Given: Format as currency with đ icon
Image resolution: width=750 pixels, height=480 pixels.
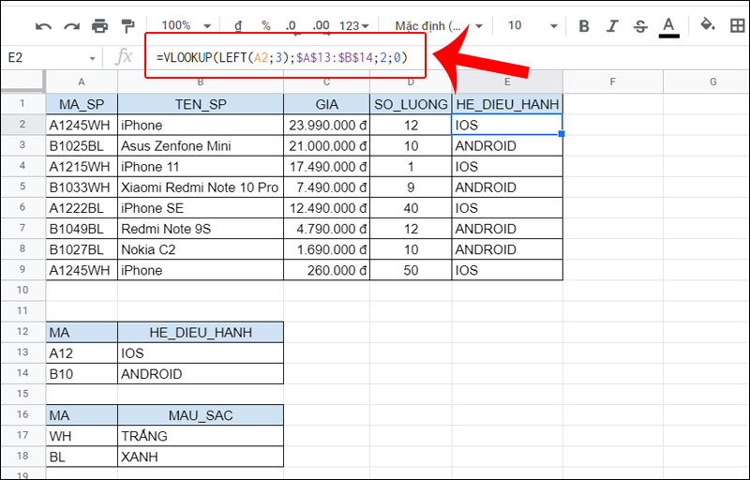Looking at the screenshot, I should pyautogui.click(x=239, y=25).
